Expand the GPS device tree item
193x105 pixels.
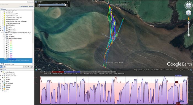1,27
